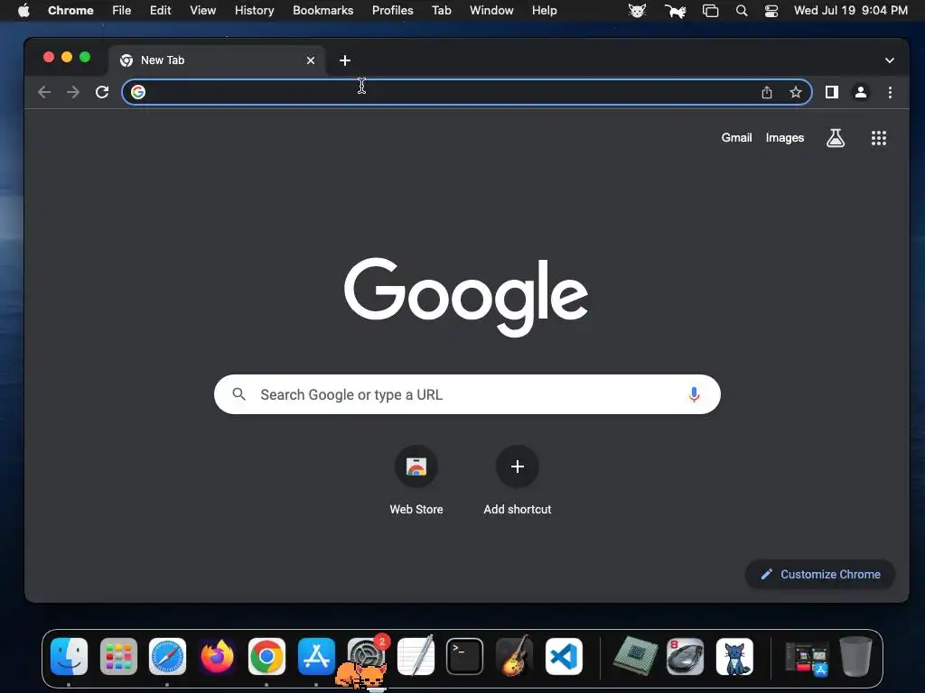Open Visual Studio Code from the dock
The height and width of the screenshot is (693, 925).
[564, 657]
